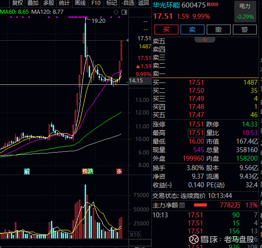Click the 电力 sector box

click(x=245, y=11)
